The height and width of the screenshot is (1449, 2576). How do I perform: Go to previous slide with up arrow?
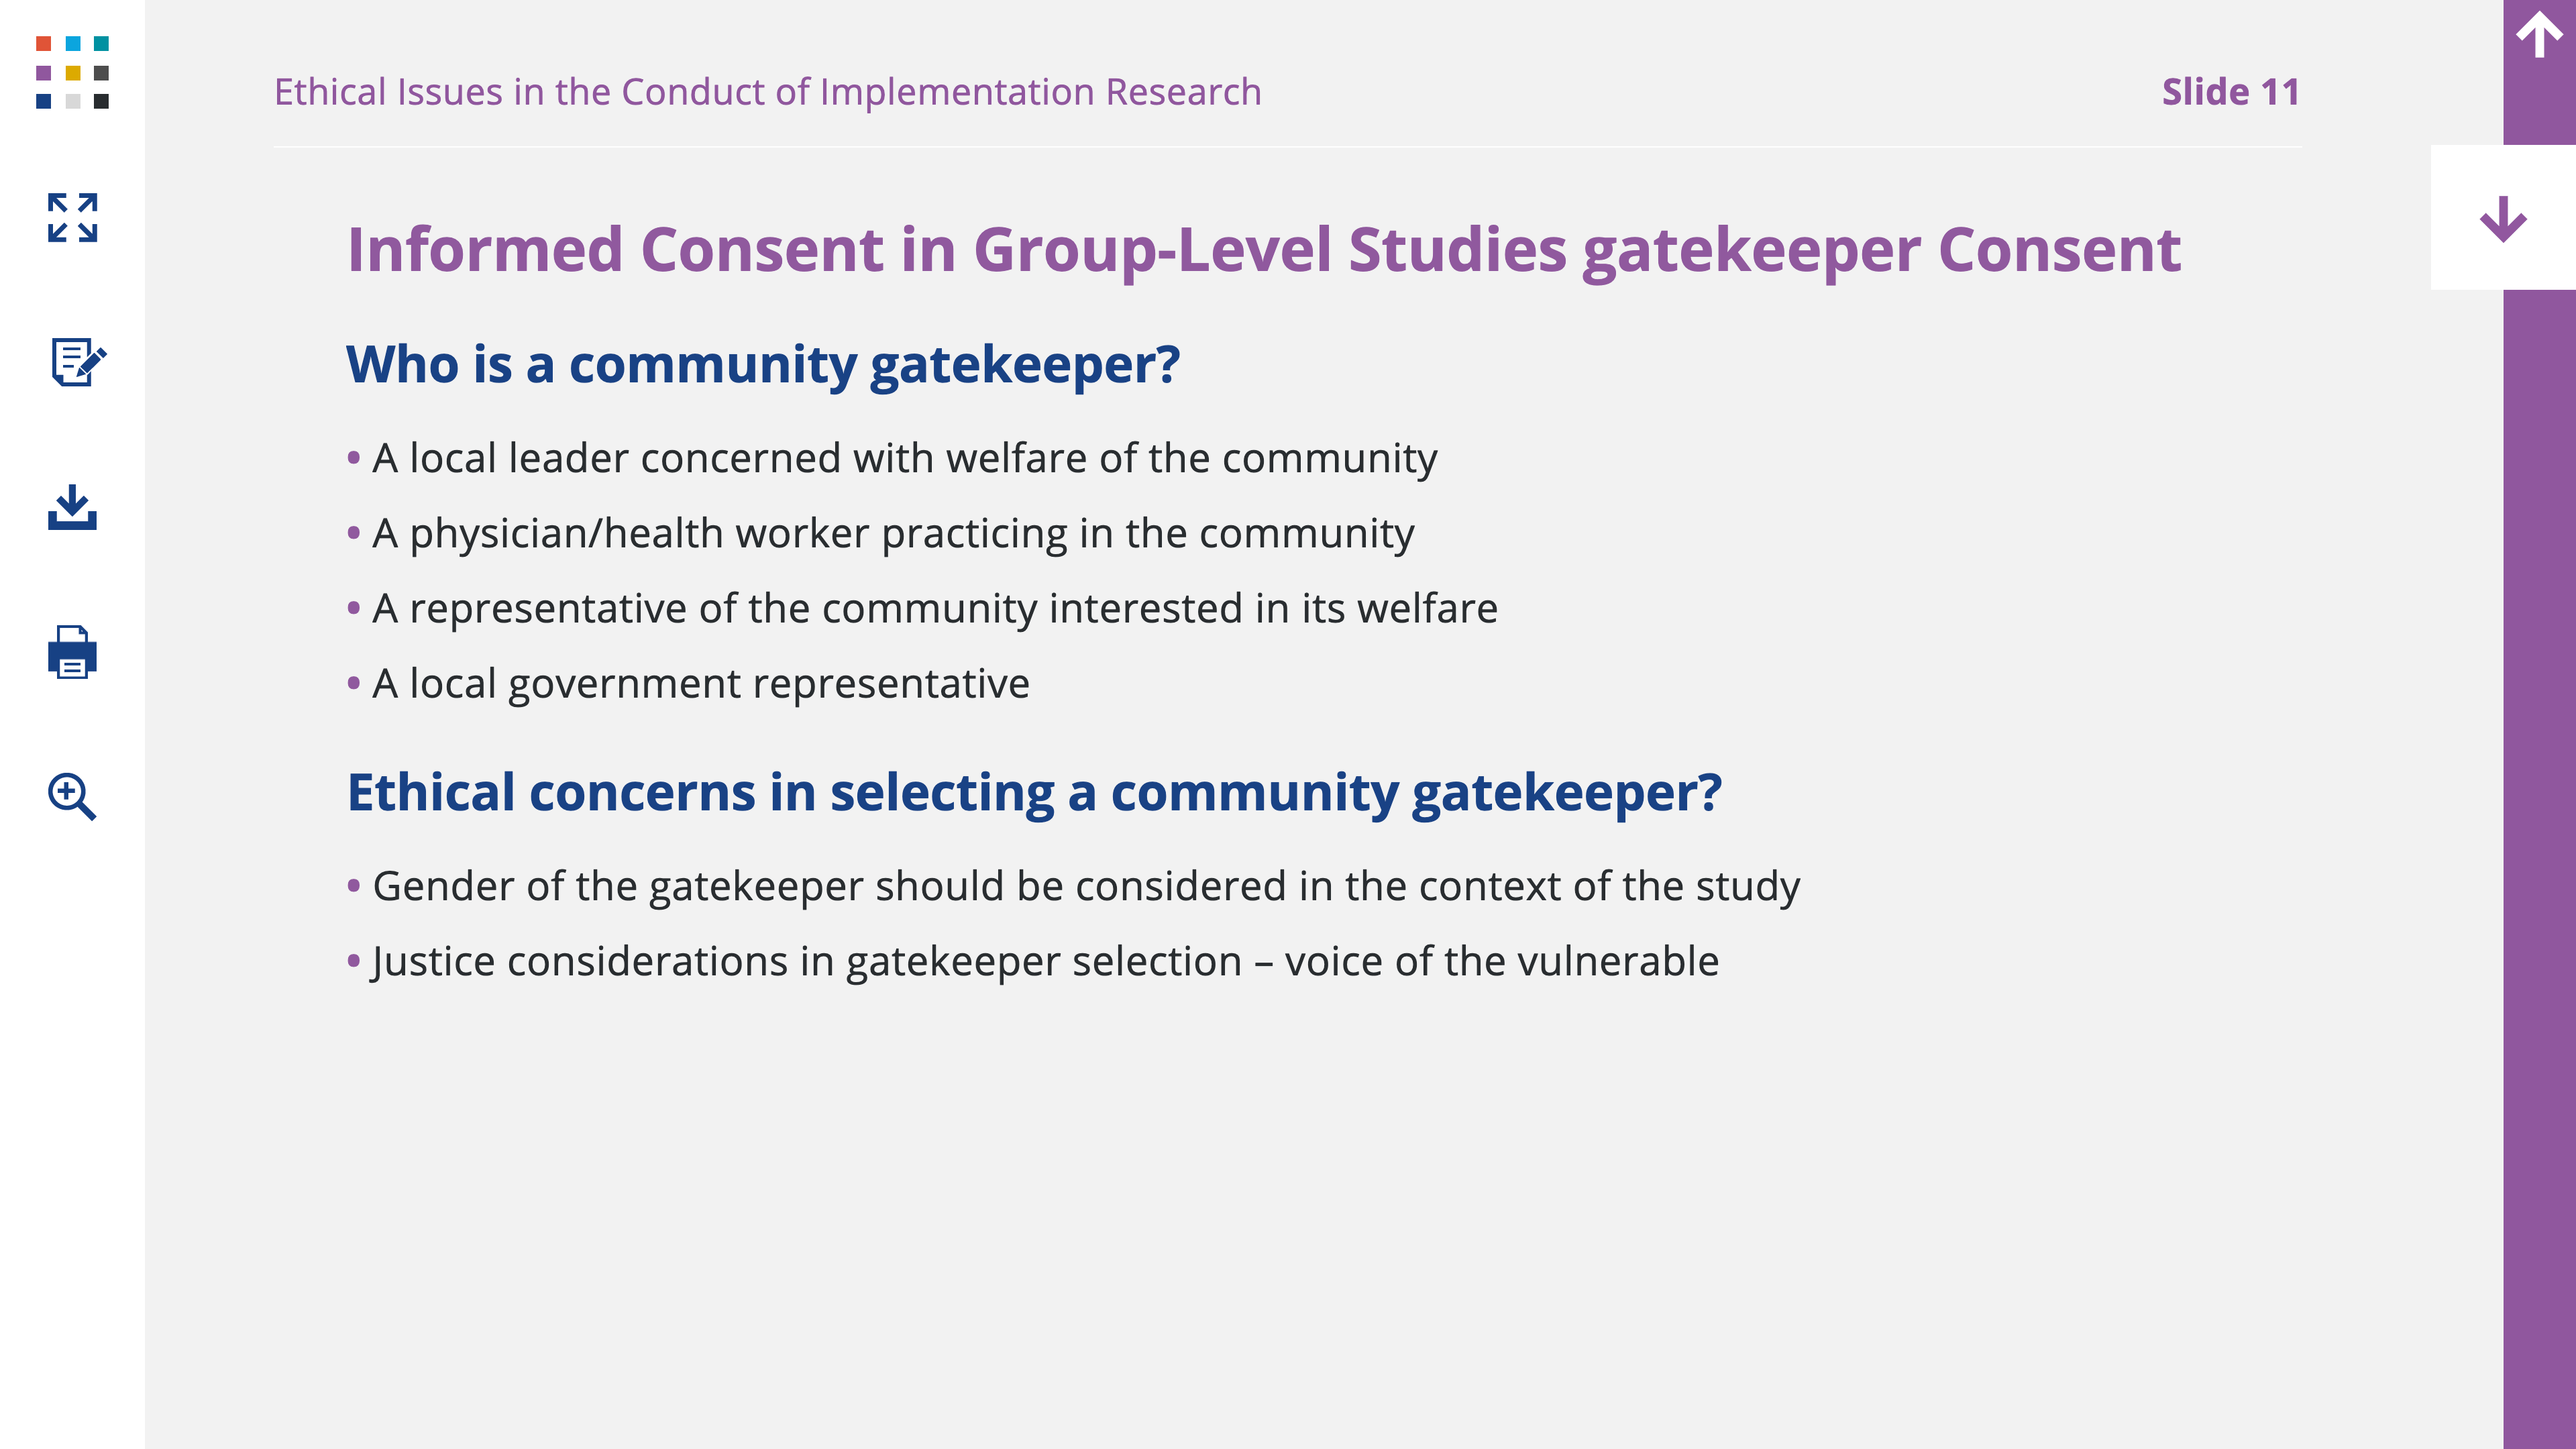pos(2539,35)
